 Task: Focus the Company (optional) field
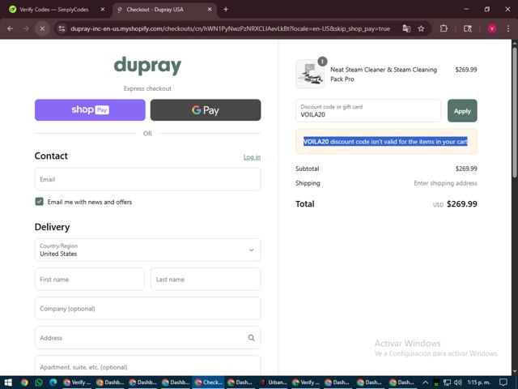pyautogui.click(x=147, y=309)
